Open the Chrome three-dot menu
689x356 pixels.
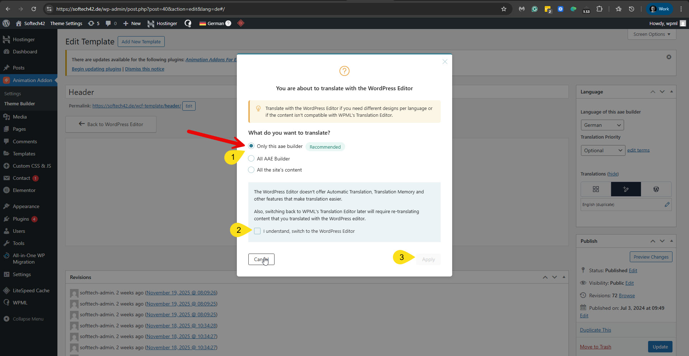681,9
